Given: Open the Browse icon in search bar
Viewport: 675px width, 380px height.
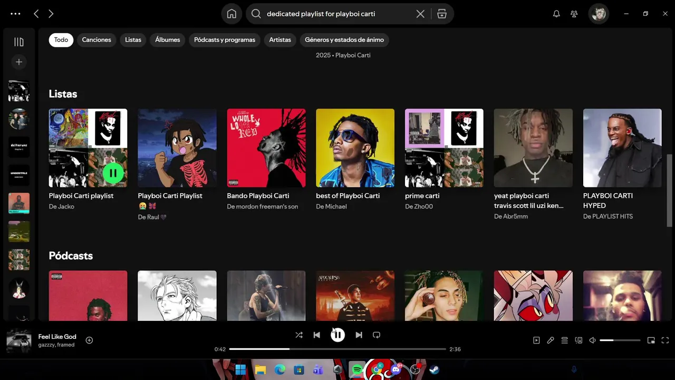Looking at the screenshot, I should [x=442, y=14].
